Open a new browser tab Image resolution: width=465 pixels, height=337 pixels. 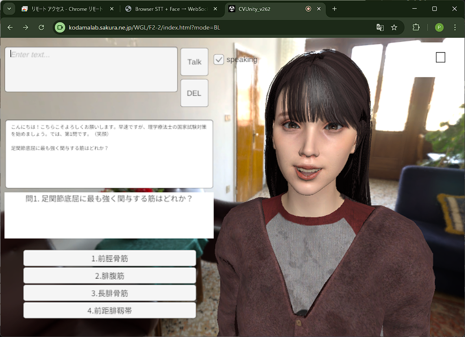click(x=334, y=9)
